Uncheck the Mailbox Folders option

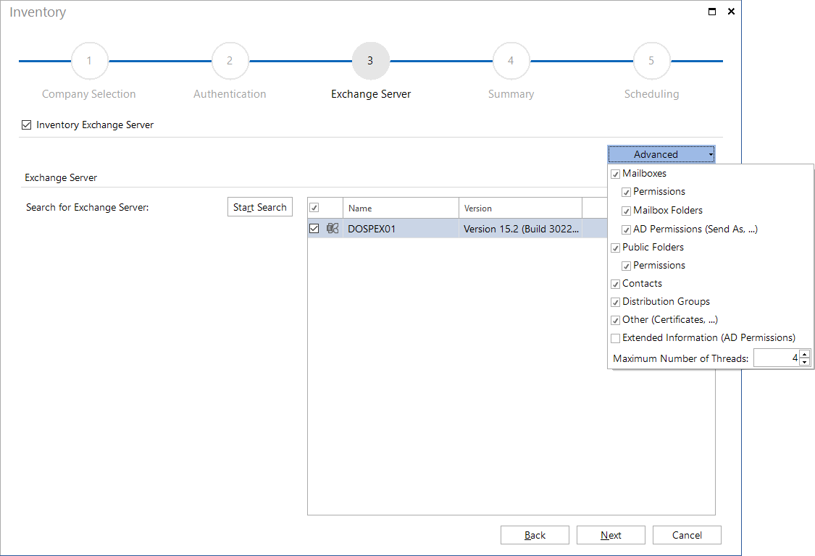(x=627, y=211)
